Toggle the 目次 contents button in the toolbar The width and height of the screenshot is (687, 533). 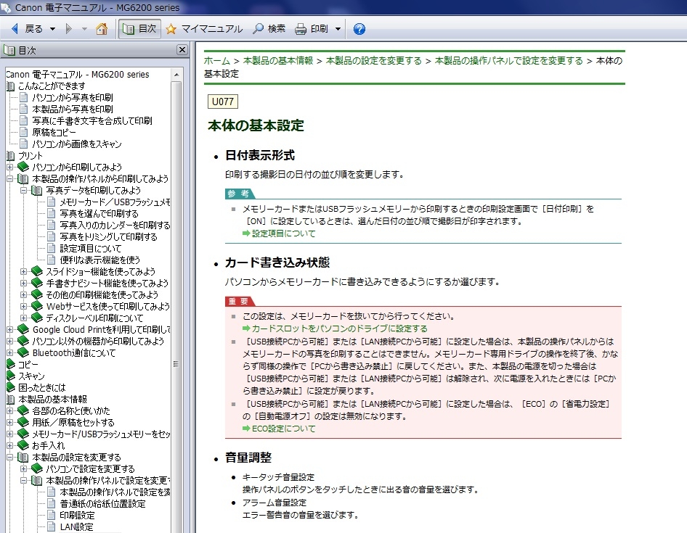point(139,29)
